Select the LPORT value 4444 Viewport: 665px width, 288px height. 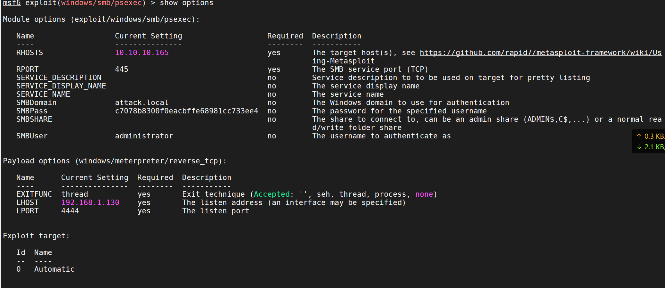70,211
